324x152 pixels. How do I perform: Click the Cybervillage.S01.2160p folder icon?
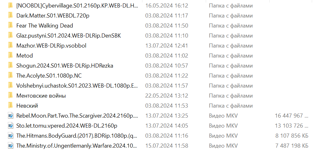(10, 6)
